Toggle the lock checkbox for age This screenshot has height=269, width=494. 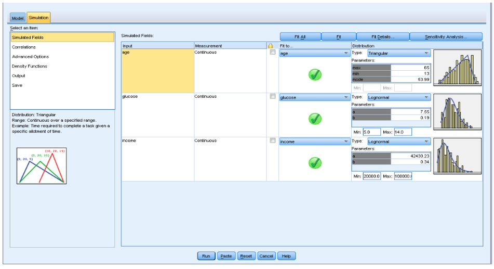272,53
